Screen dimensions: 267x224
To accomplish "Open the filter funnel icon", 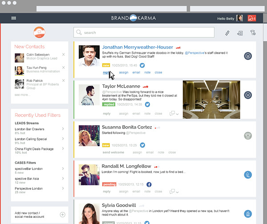I will pos(253,32).
